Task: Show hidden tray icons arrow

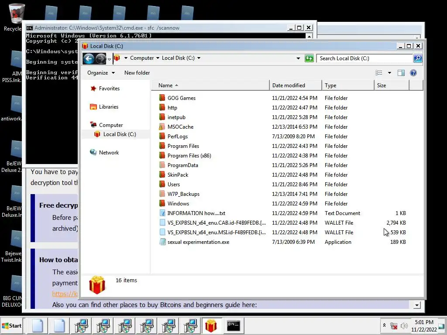Action: click(384, 325)
